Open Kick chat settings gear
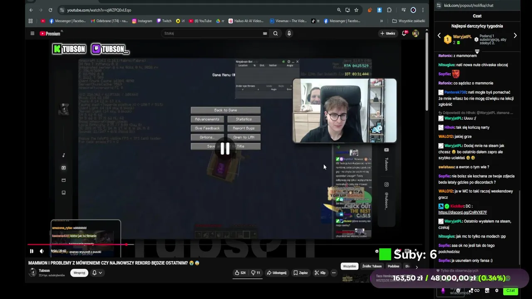 tap(496, 291)
